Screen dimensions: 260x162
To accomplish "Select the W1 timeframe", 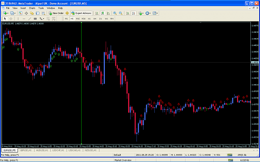I will pos(106,19).
